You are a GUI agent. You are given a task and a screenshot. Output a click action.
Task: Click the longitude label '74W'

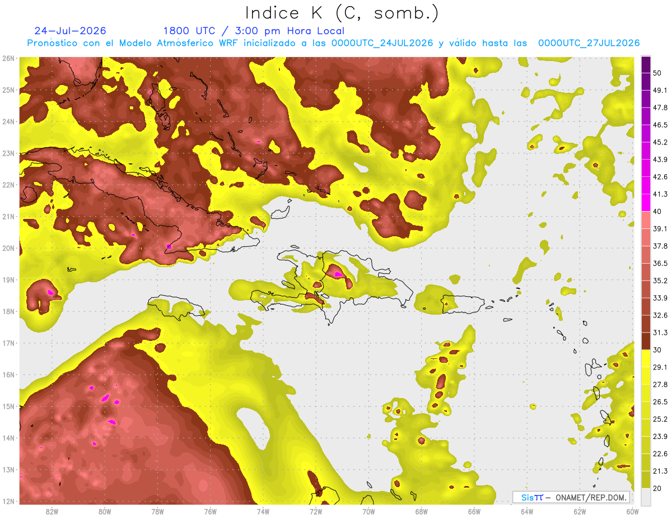(x=263, y=511)
